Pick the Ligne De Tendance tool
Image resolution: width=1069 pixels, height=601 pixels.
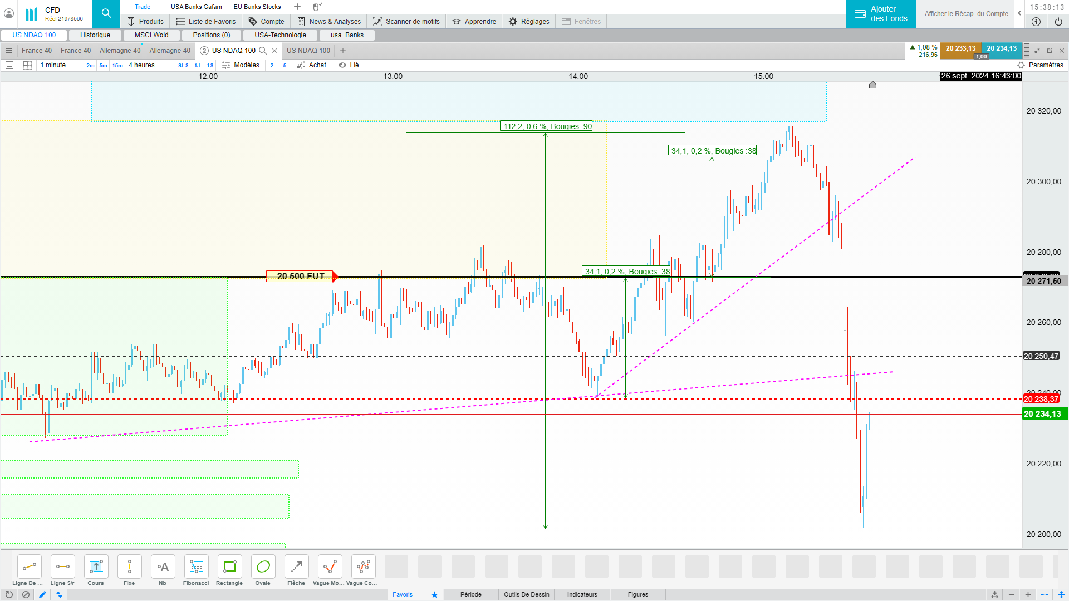[x=29, y=567]
